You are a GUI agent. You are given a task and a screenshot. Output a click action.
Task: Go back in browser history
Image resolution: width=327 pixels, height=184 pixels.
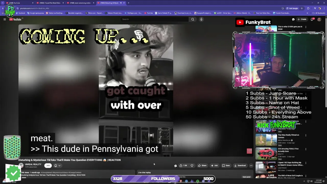coord(3,8)
